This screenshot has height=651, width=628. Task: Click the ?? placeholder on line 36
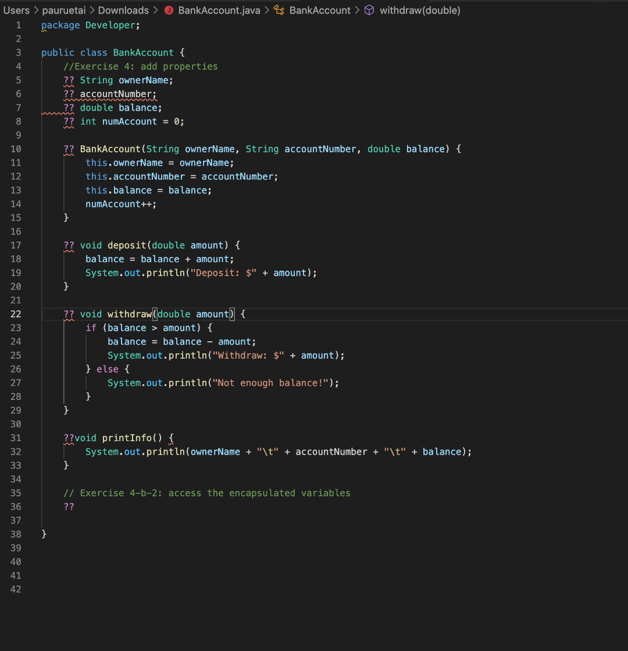69,506
